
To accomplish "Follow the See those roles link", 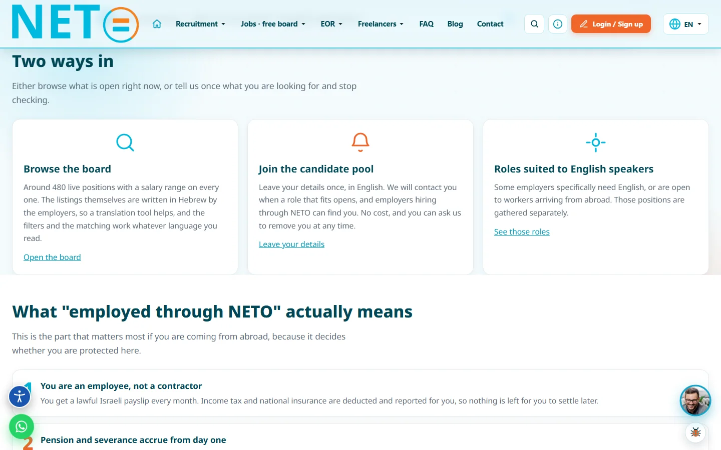I will pyautogui.click(x=522, y=231).
